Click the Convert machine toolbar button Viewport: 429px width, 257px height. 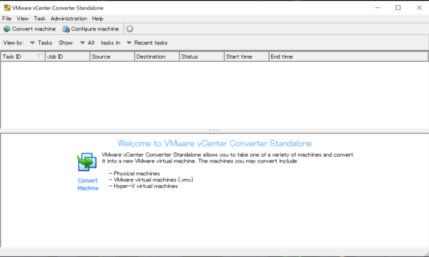pyautogui.click(x=29, y=29)
